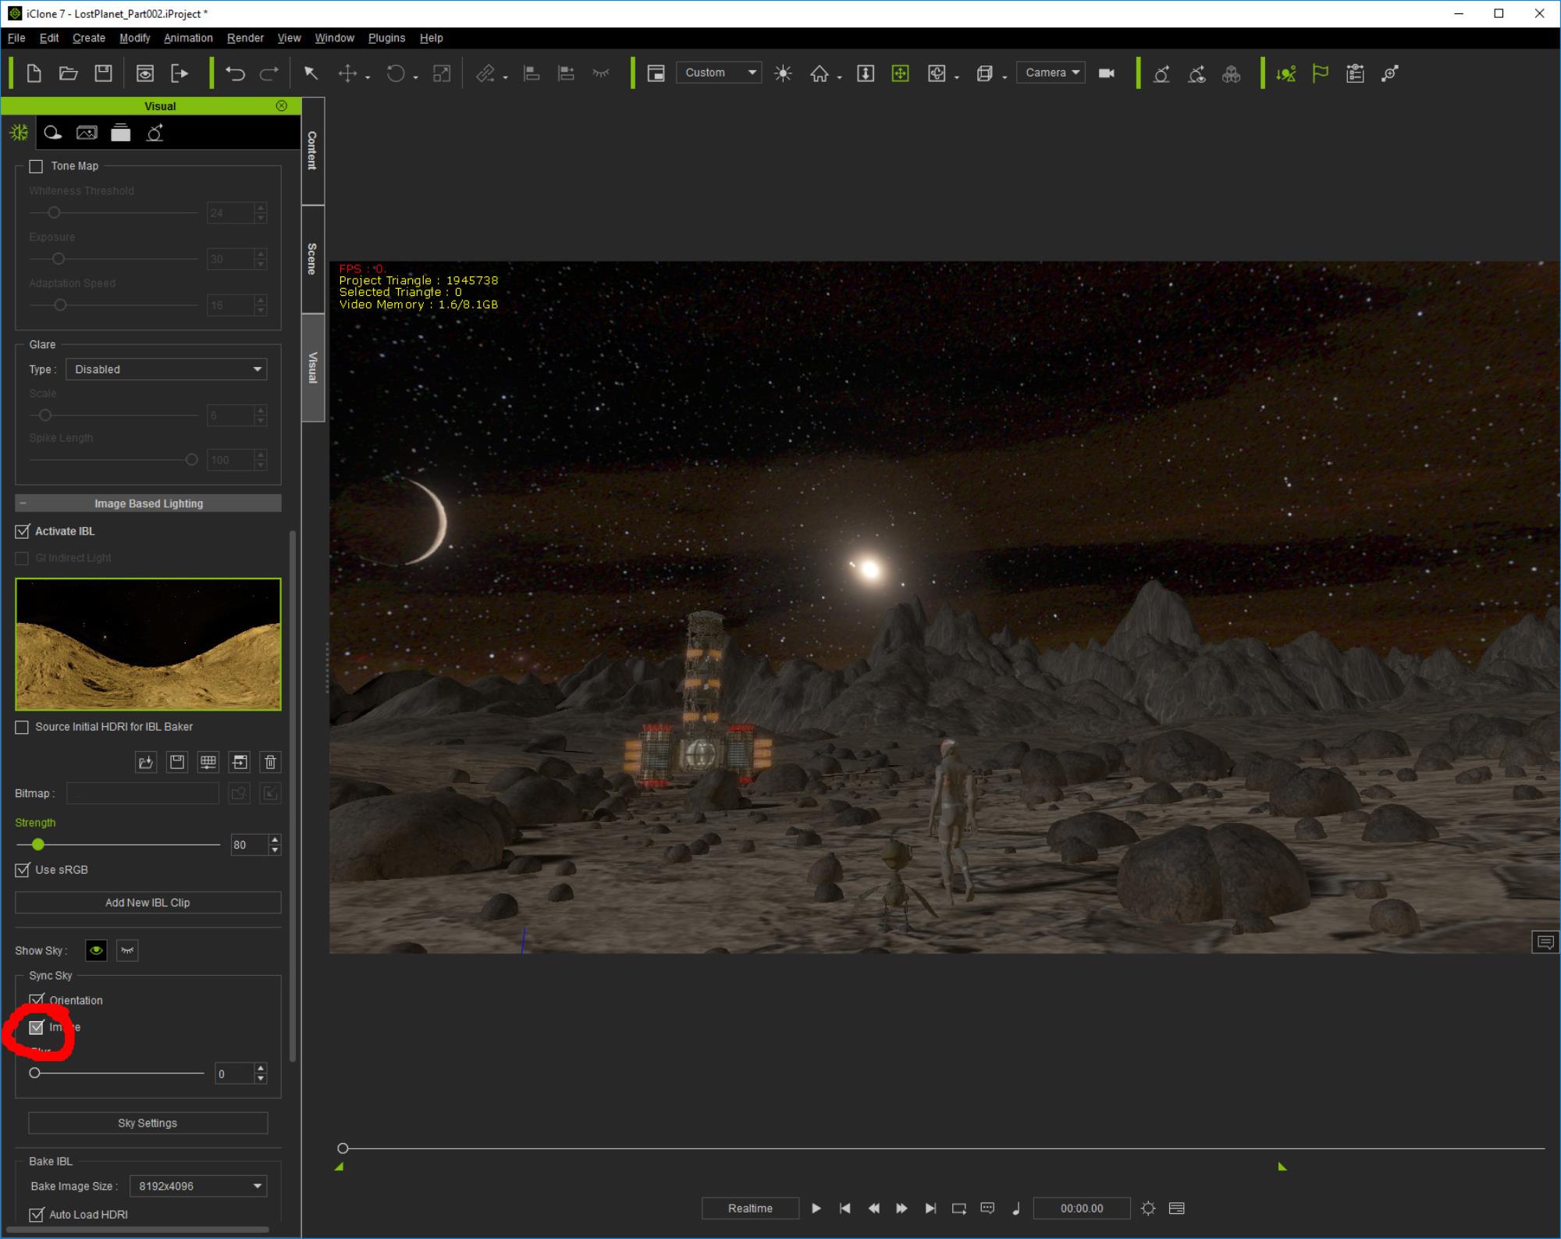The image size is (1561, 1239).
Task: Open the File menu
Action: click(16, 37)
